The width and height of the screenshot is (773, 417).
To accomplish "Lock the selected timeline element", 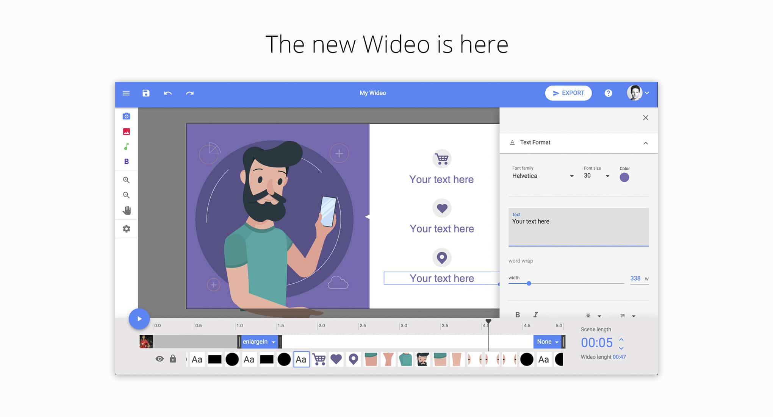I will pyautogui.click(x=173, y=358).
